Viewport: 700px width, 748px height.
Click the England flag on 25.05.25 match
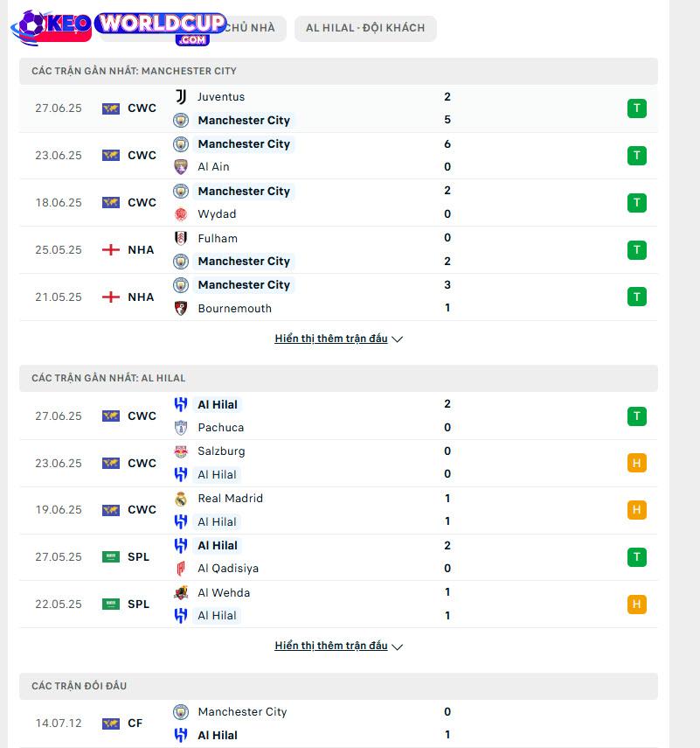pyautogui.click(x=111, y=250)
